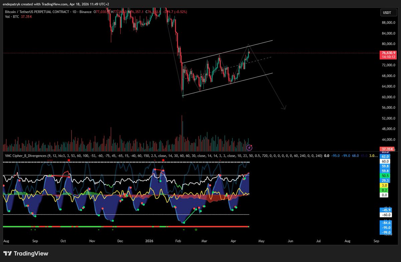The height and width of the screenshot is (262, 401).
Task: Open the Bitcoin / TetherUS symbol title in the legend
Action: (x=20, y=12)
